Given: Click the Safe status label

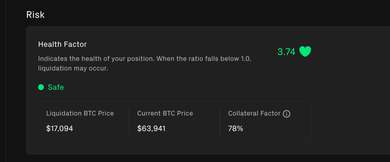Looking at the screenshot, I should tap(56, 87).
